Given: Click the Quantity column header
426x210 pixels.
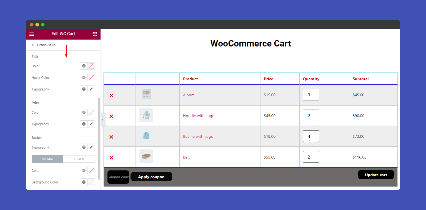Looking at the screenshot, I should (311, 79).
